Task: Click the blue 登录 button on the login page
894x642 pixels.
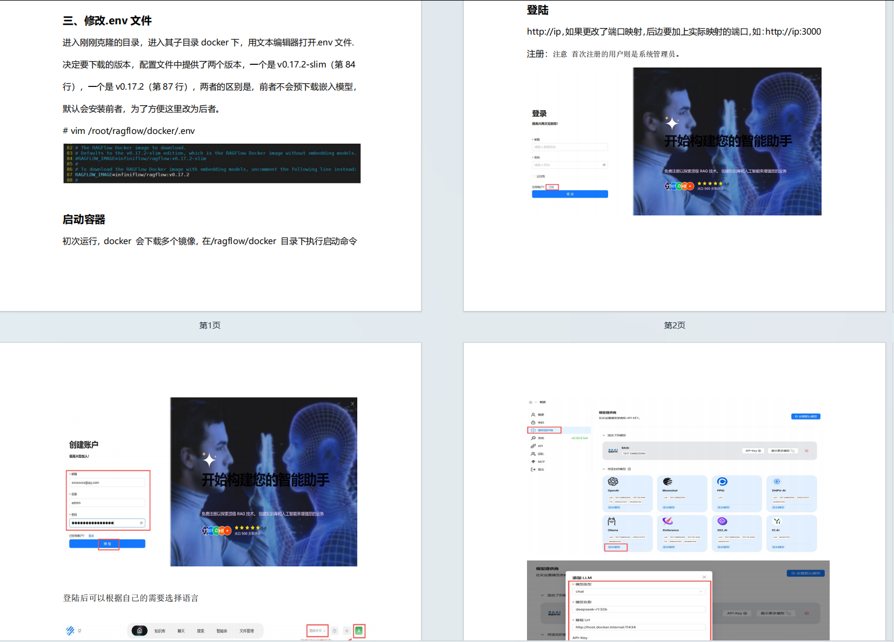Action: (570, 193)
